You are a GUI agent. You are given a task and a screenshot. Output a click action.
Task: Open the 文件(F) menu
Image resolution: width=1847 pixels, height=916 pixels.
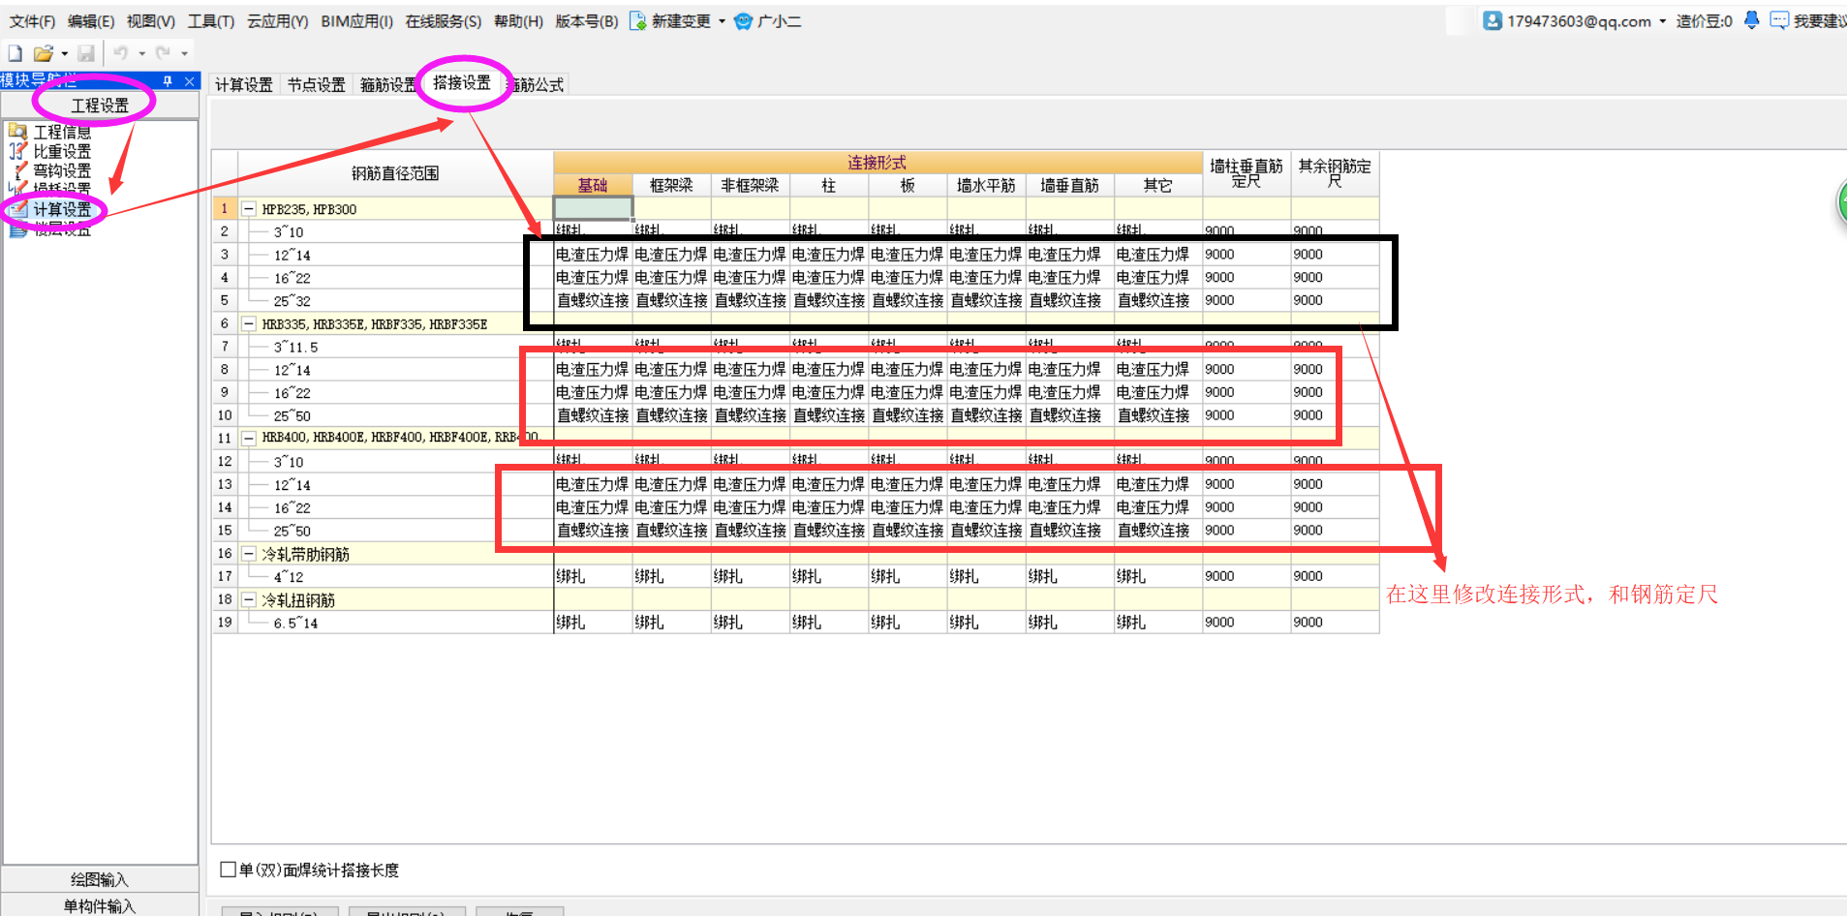point(32,21)
